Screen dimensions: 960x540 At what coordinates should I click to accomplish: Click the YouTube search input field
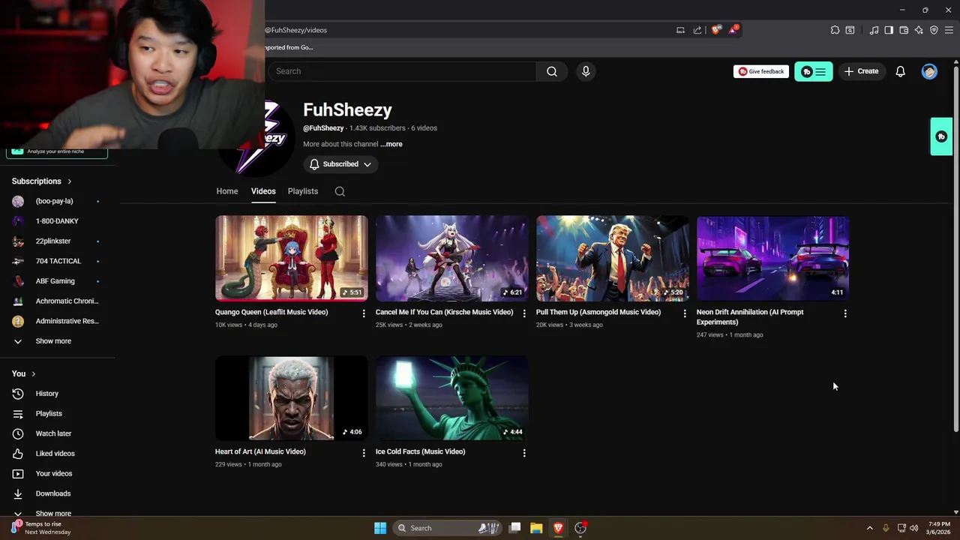coord(402,71)
